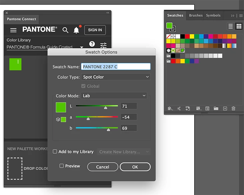
Task: Show hidden panel tabs with double chevron
Action: click(x=233, y=16)
